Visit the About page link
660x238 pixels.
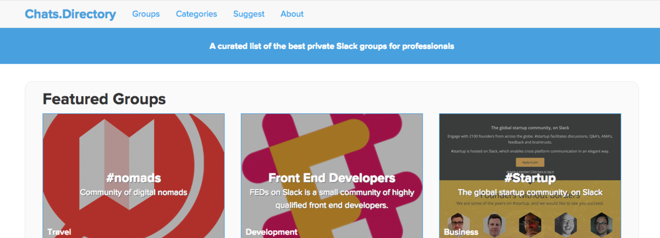click(x=292, y=14)
